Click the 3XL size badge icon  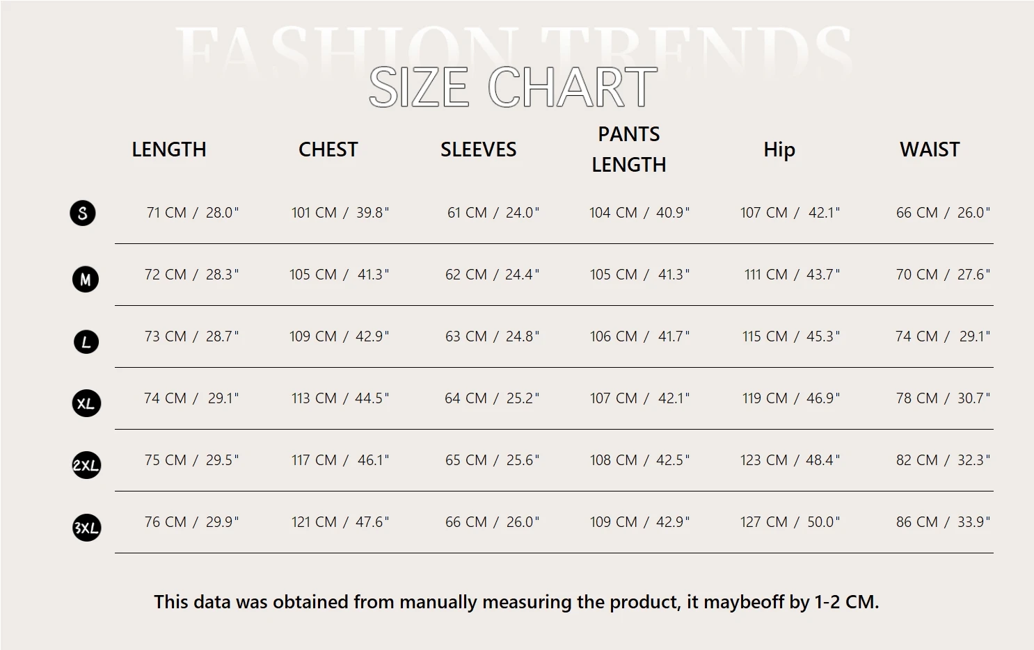pos(86,528)
